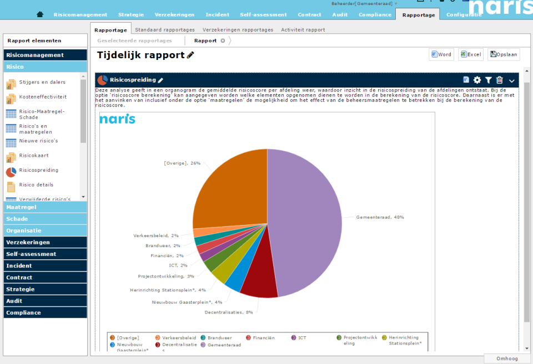Screen dimensions: 533x364
Task: Click the orange [Overige] legend swatch
Action: click(111, 337)
